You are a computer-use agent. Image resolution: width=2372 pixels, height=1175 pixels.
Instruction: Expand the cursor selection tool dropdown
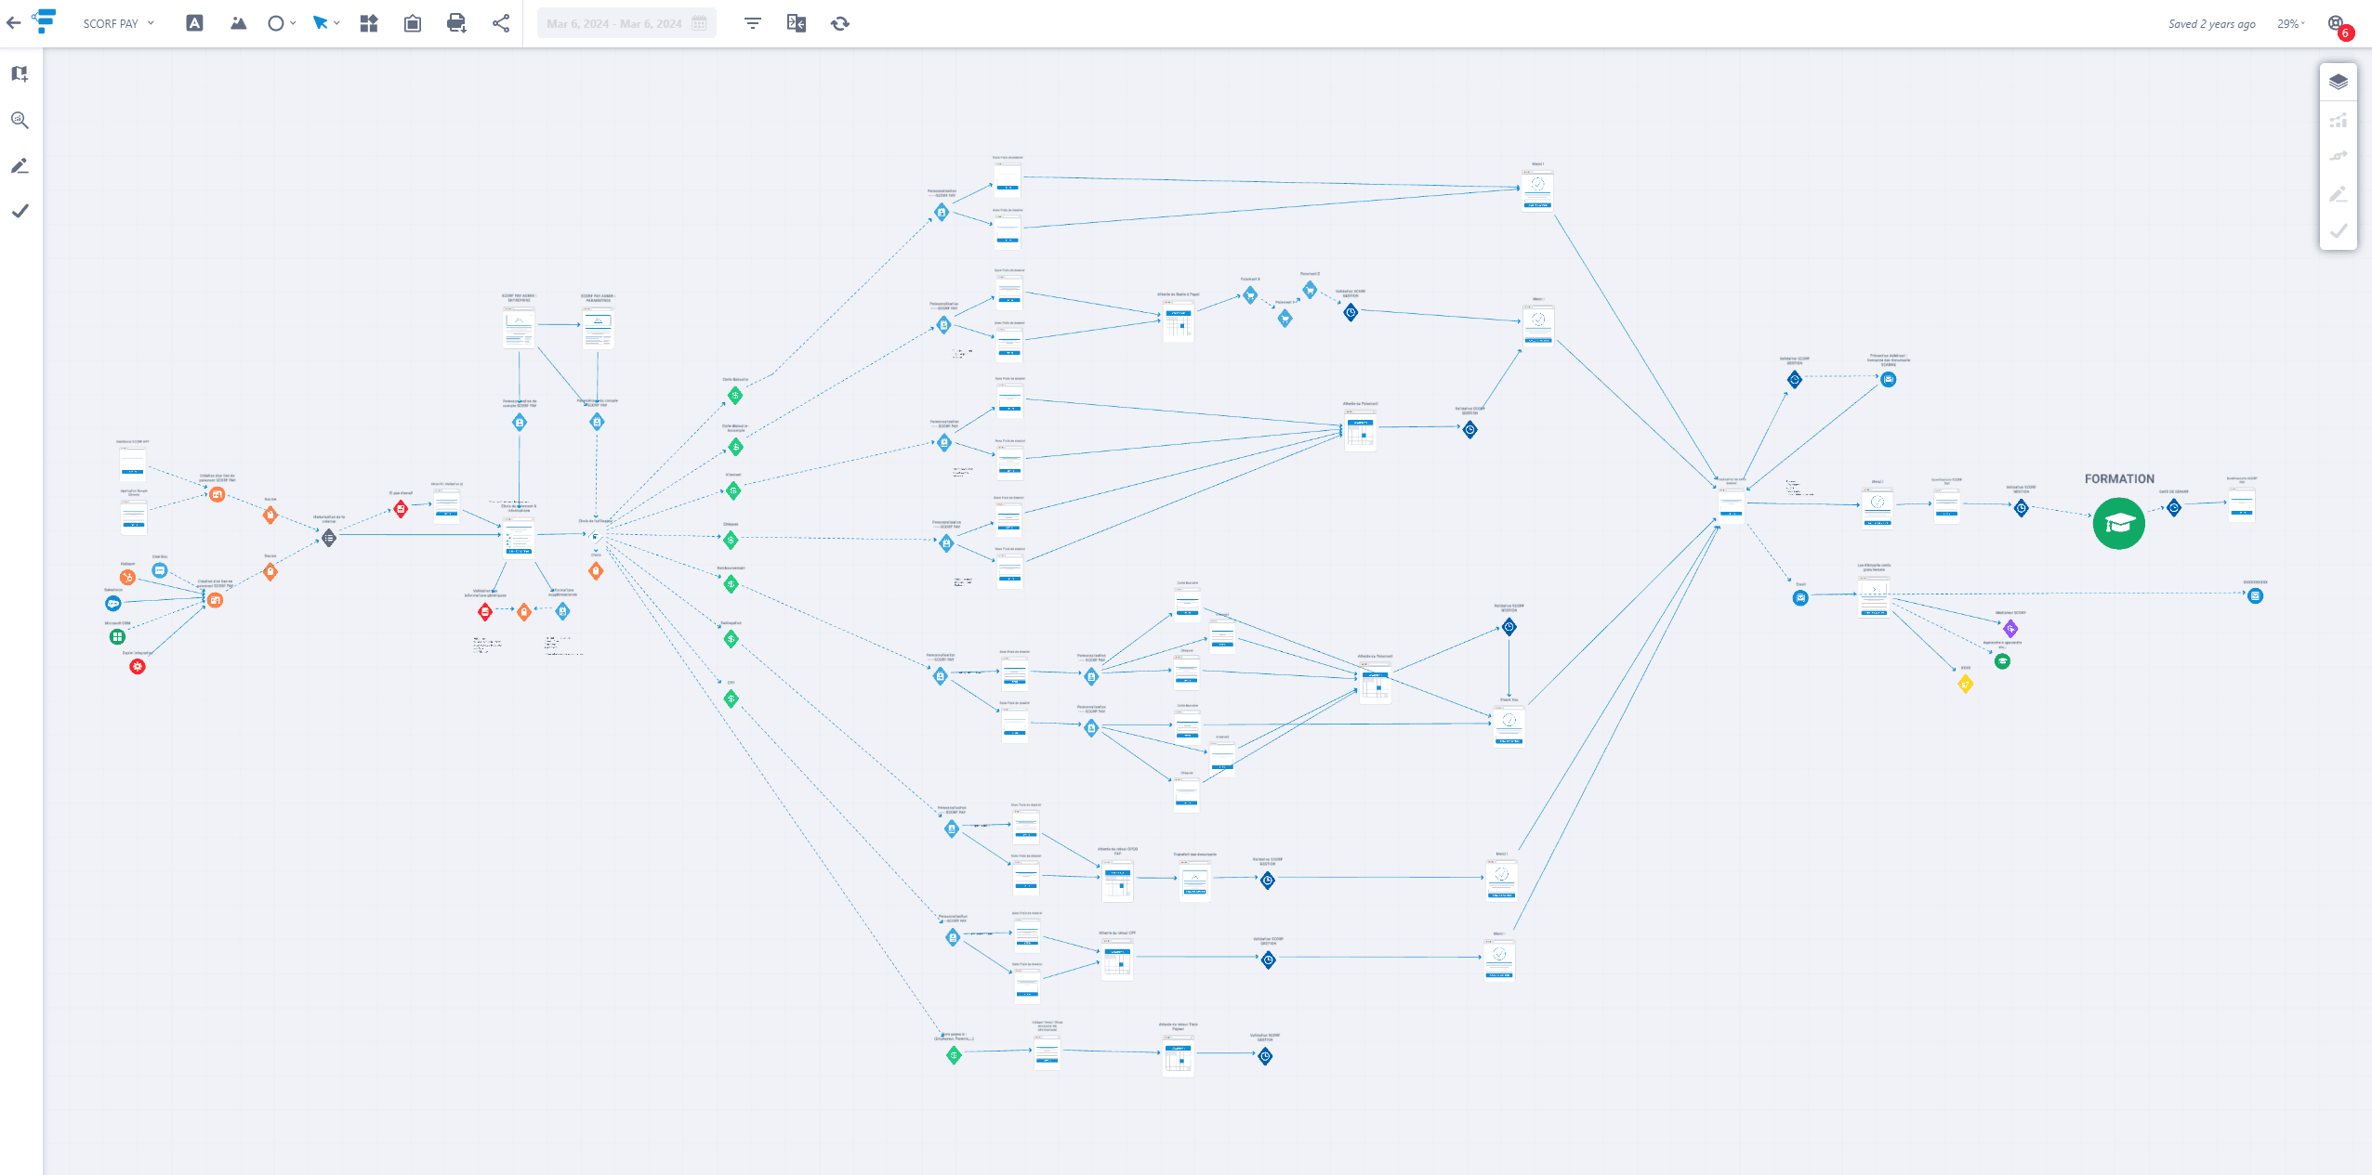pos(336,23)
